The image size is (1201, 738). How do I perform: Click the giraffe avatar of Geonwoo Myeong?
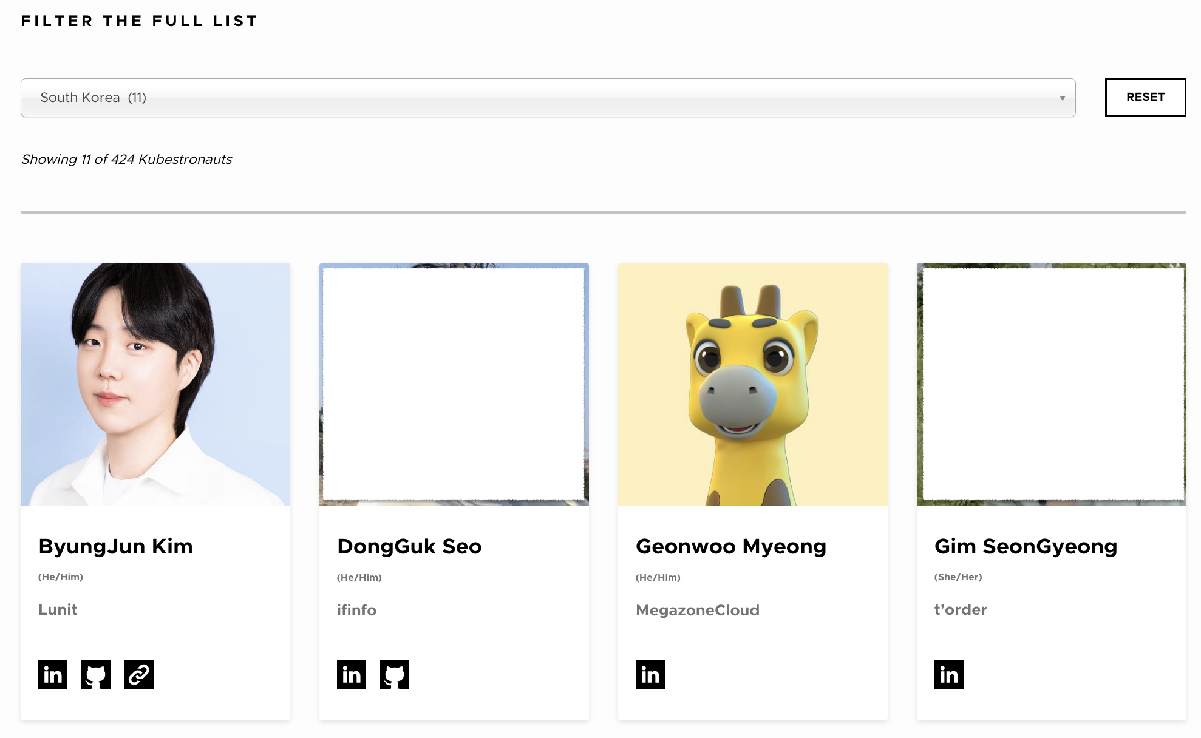pyautogui.click(x=753, y=384)
